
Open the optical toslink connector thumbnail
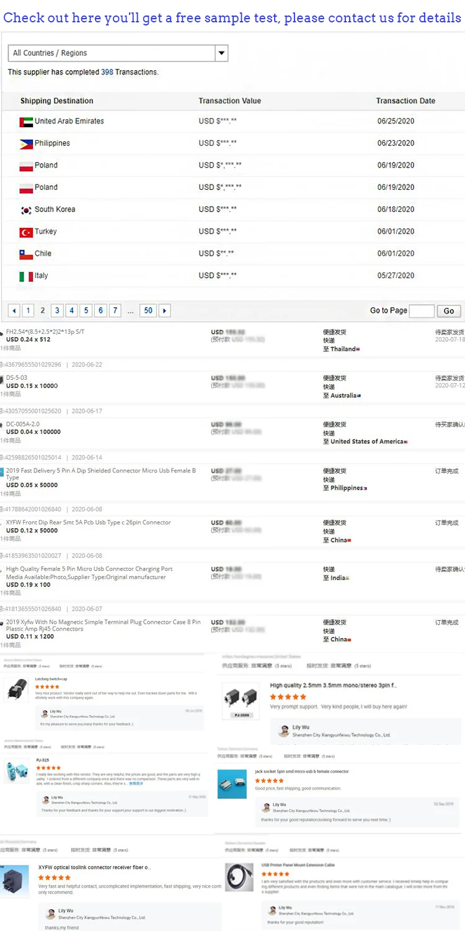[14, 881]
